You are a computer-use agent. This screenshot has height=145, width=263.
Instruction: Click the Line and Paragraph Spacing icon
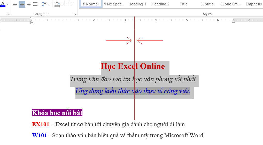pyautogui.click(x=44, y=4)
